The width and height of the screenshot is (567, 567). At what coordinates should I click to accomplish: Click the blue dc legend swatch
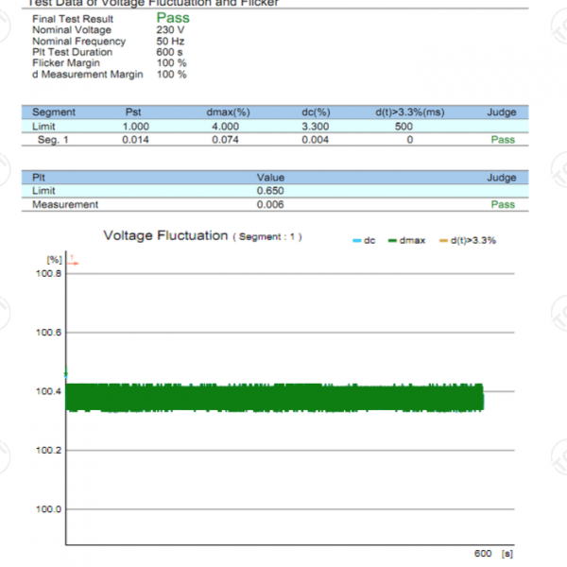point(357,241)
